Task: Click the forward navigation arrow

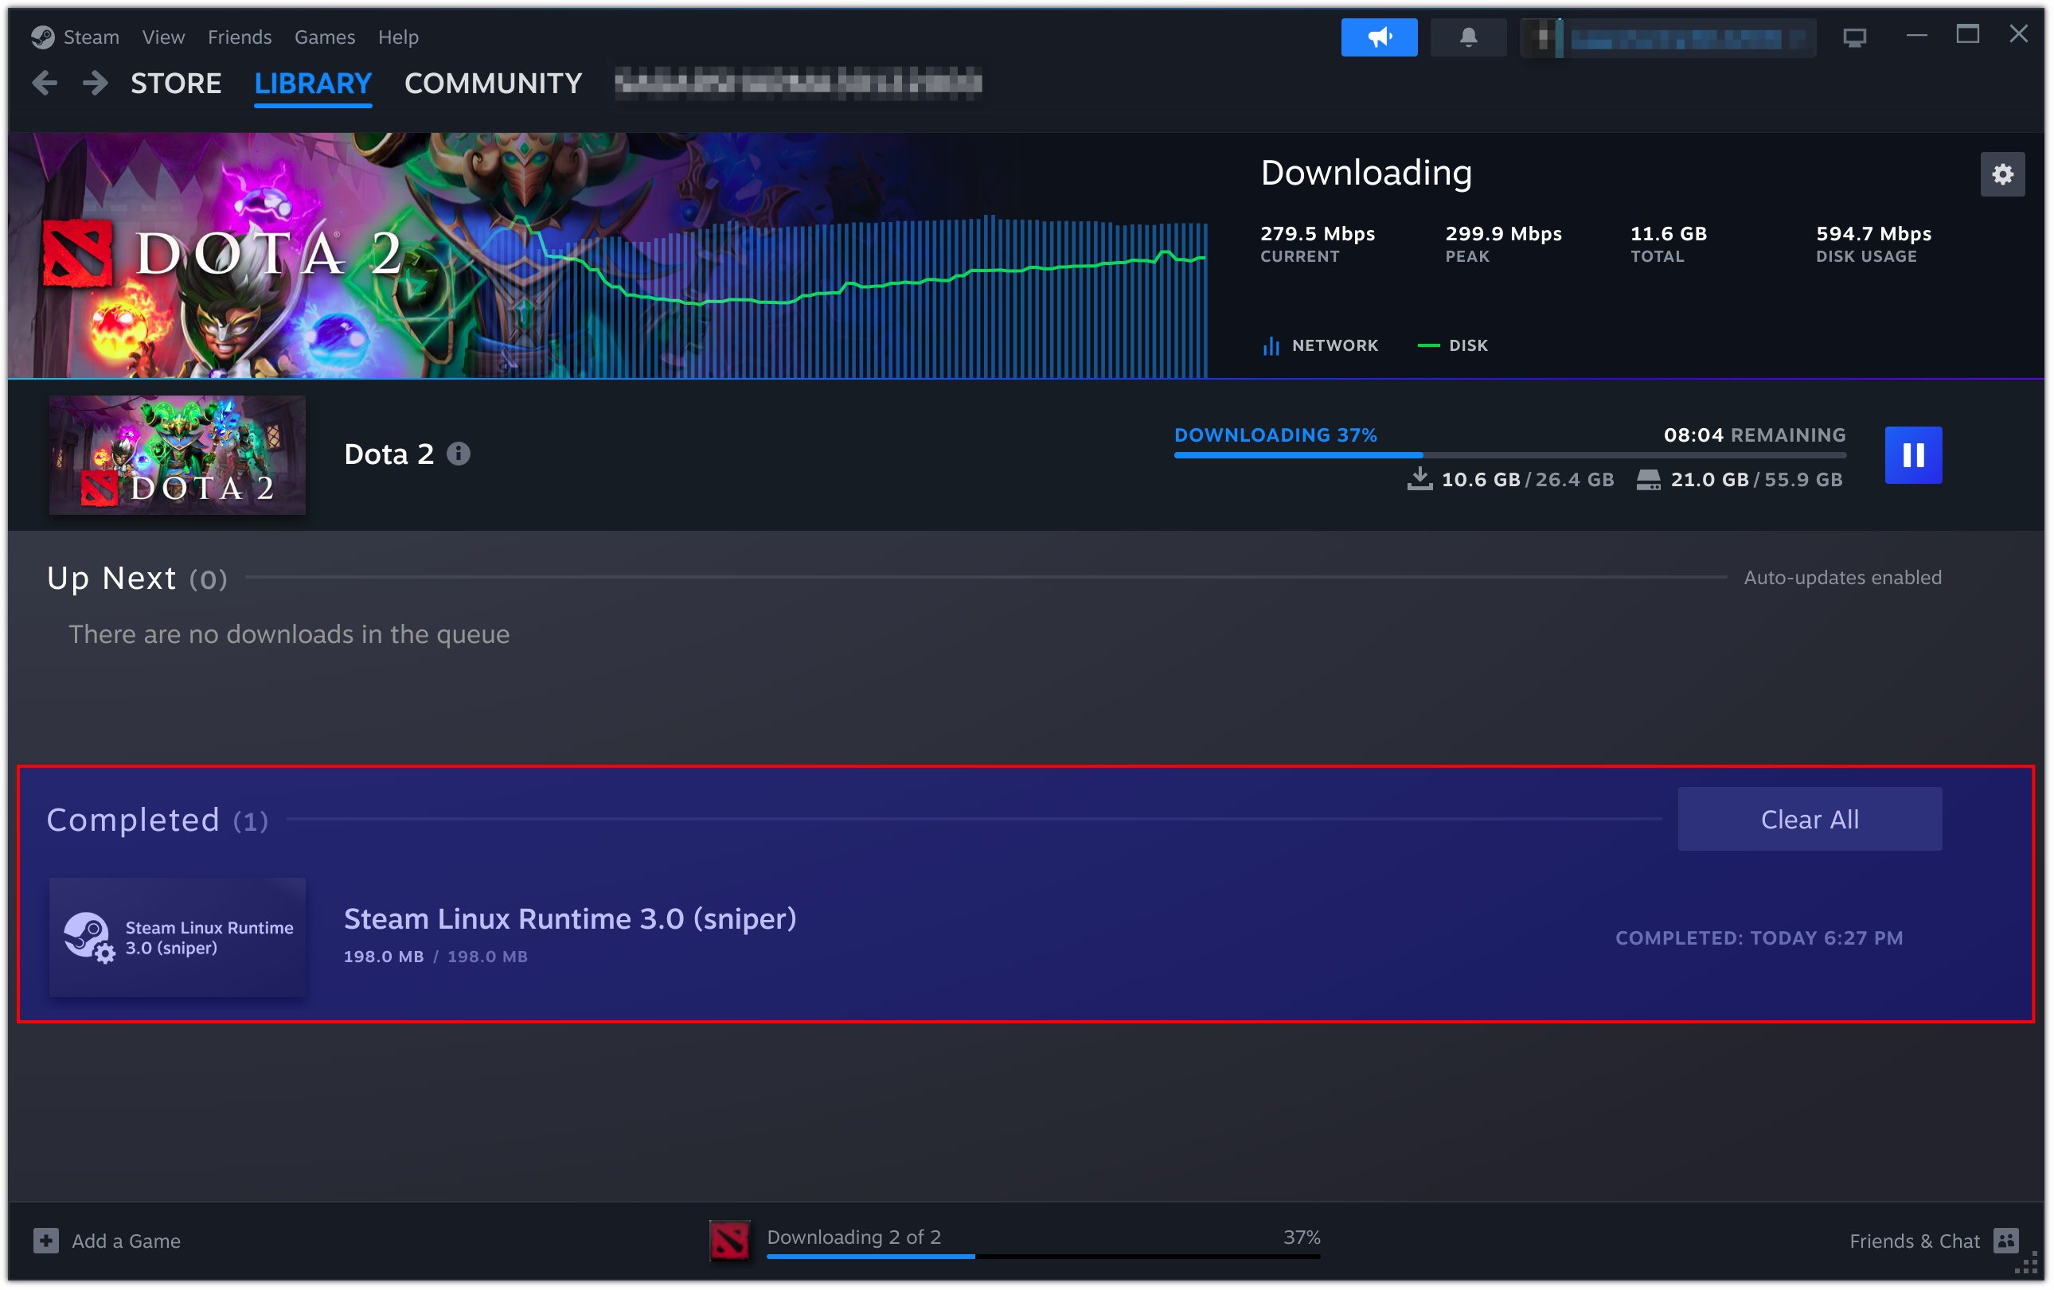Action: pyautogui.click(x=95, y=83)
